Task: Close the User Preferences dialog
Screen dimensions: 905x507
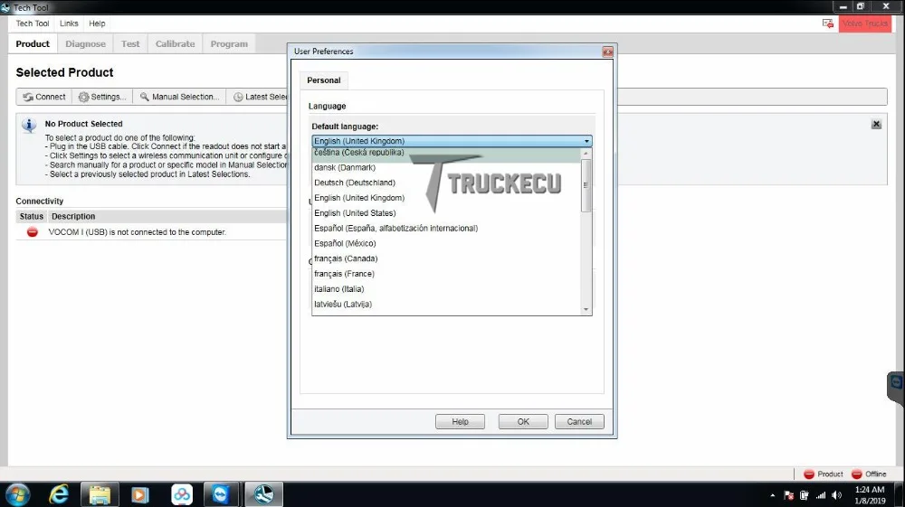Action: point(608,52)
